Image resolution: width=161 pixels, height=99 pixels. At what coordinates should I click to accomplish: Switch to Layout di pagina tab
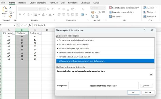38,3
